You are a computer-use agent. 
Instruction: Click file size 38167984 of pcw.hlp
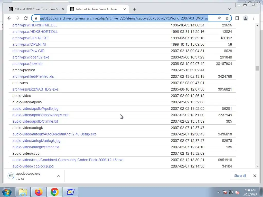coord(224,64)
